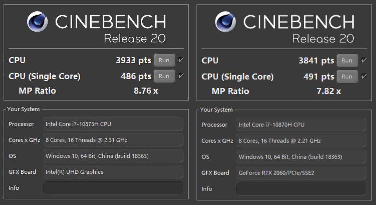Toggle single core checkbox beside 486 pts
376x205 pixels.
tap(181, 76)
